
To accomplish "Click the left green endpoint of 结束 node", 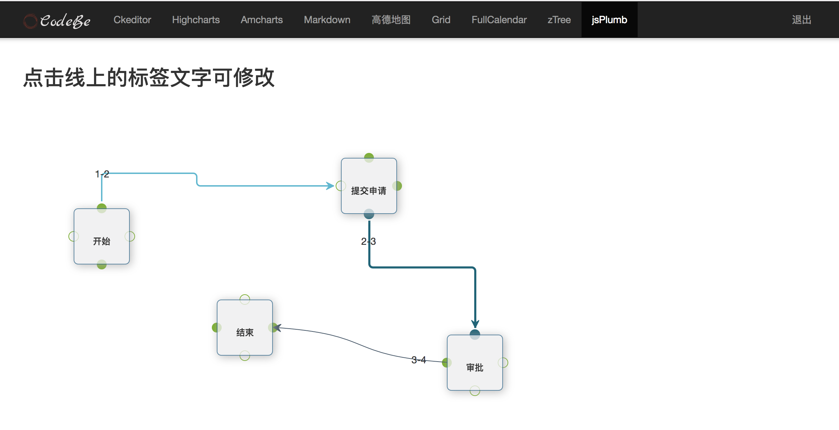I will pos(217,328).
